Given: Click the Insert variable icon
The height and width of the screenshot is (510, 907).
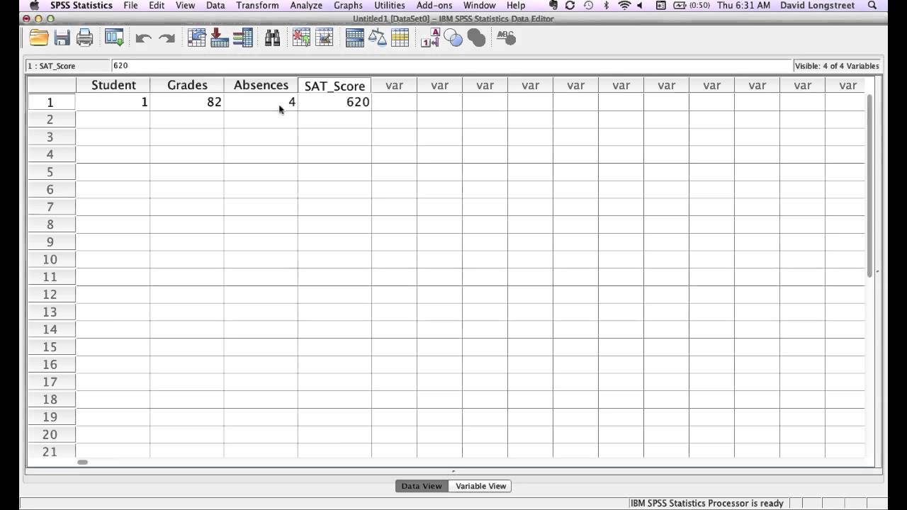Looking at the screenshot, I should click(325, 38).
